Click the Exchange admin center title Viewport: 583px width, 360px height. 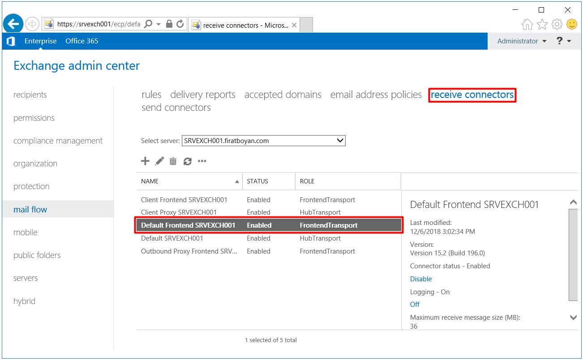coord(77,66)
